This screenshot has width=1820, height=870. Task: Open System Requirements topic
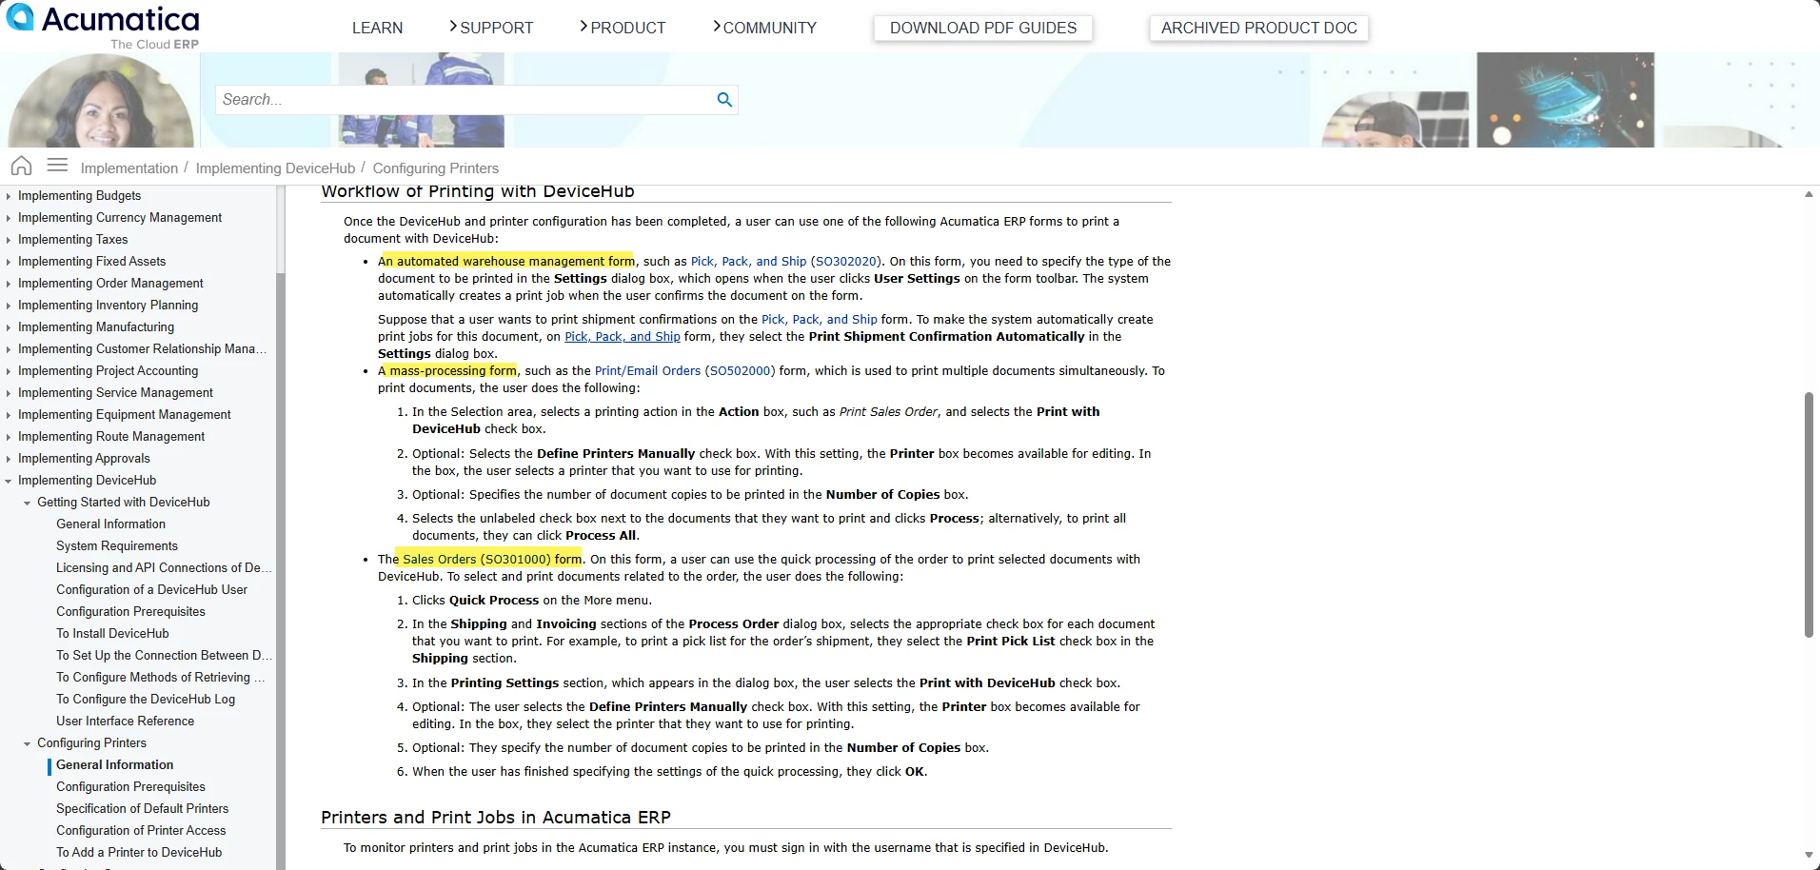pos(116,546)
